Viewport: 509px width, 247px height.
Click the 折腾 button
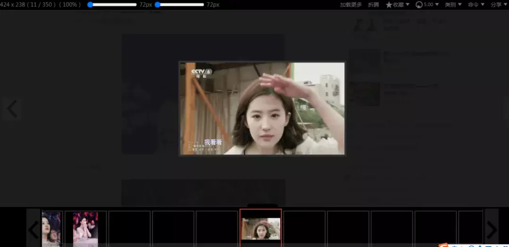[373, 5]
